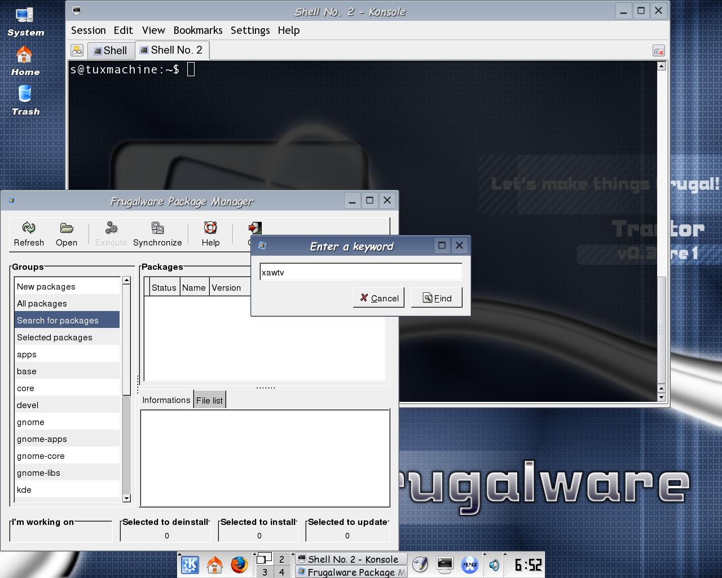722x578 pixels.
Task: Open the Konsole window menu icon in title bar
Action: click(77, 11)
